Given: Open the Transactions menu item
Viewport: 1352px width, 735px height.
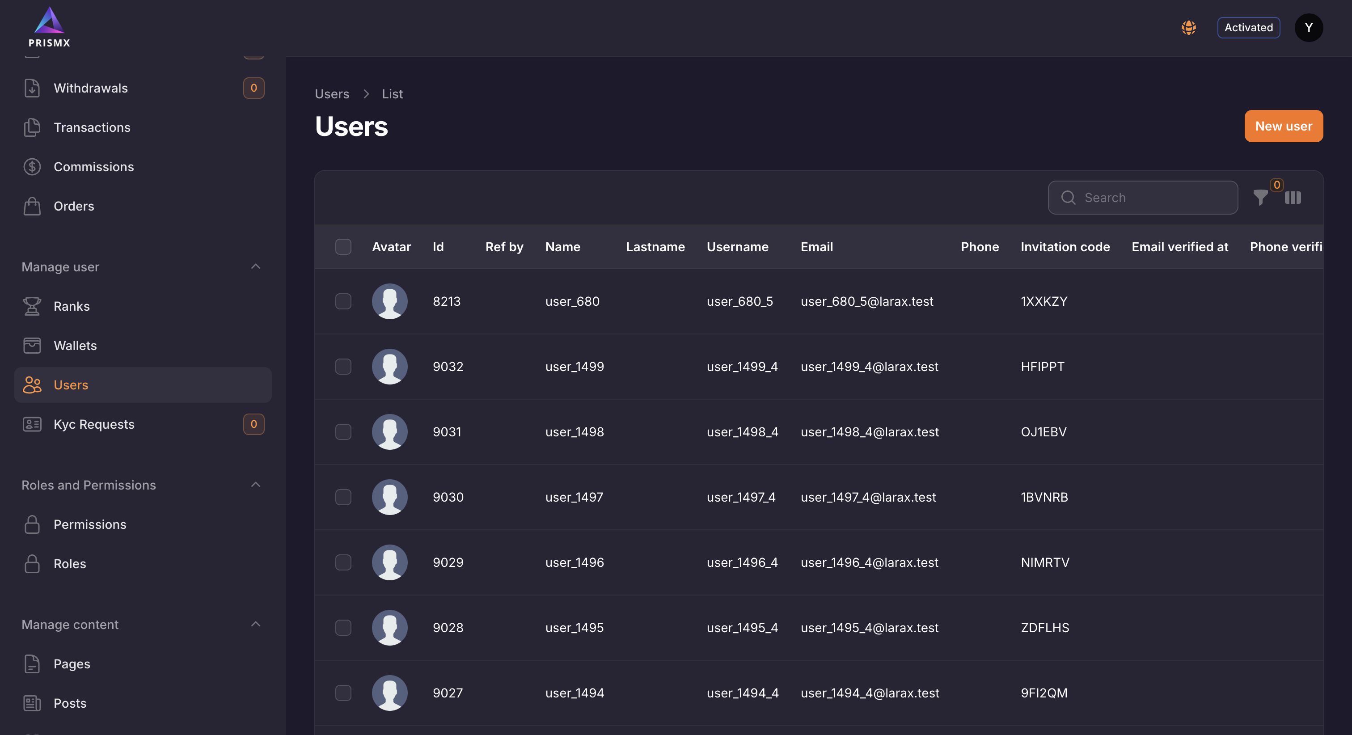Looking at the screenshot, I should [x=92, y=127].
